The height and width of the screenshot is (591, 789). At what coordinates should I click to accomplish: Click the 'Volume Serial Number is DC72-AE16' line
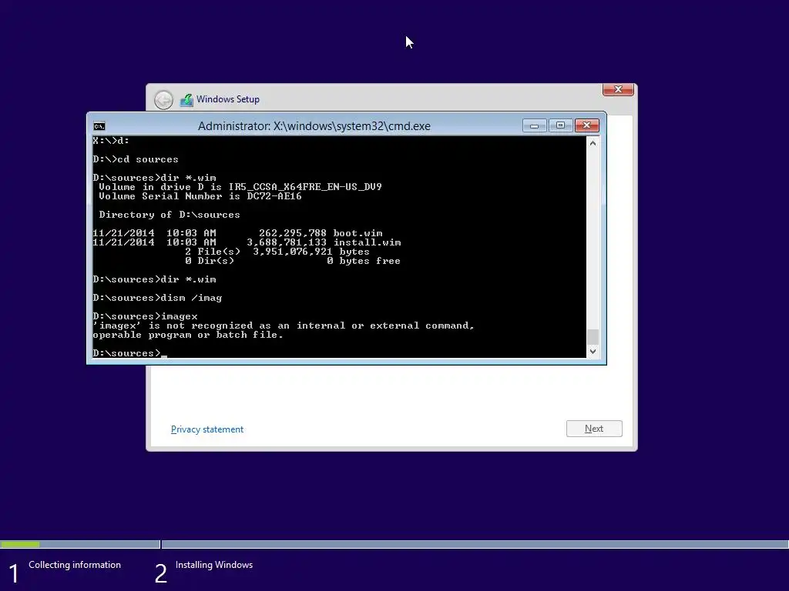pyautogui.click(x=200, y=196)
